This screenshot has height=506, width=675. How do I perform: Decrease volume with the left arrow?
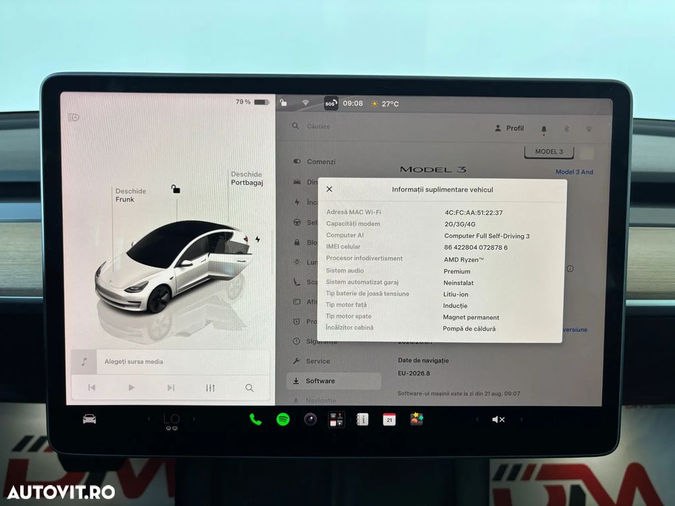(x=477, y=419)
